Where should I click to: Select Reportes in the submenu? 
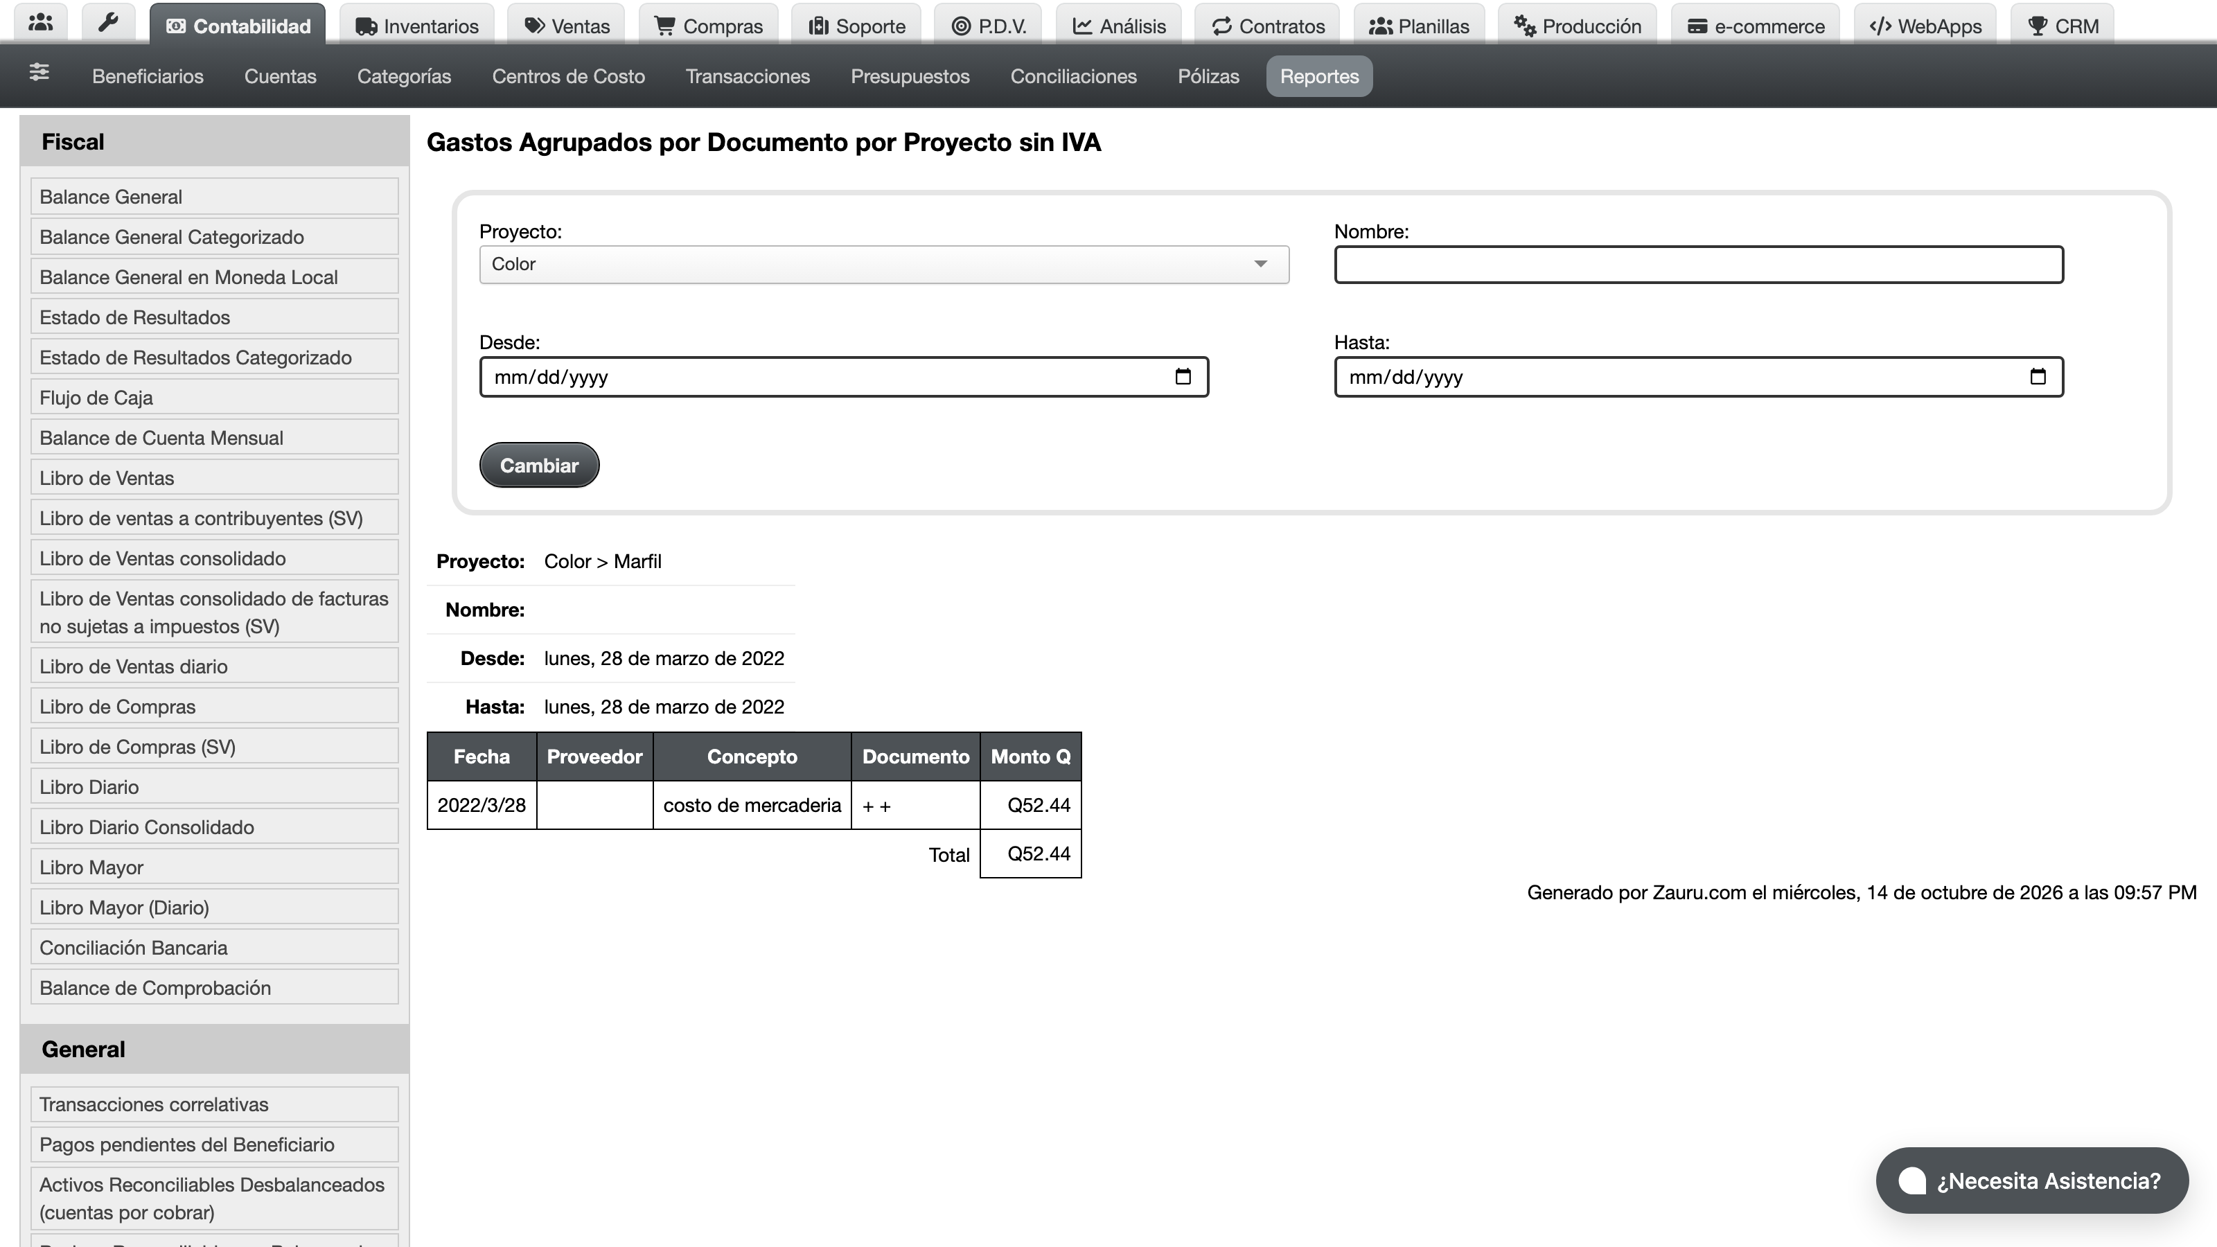[1319, 76]
